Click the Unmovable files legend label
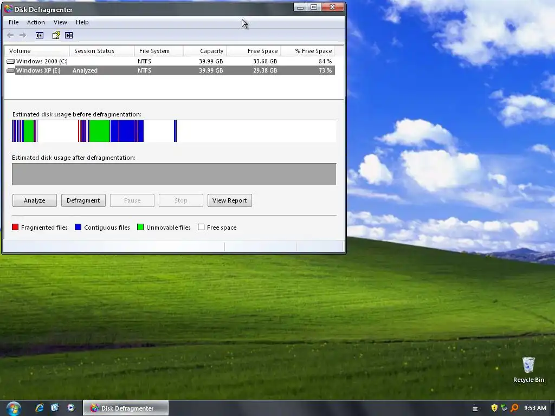This screenshot has height=416, width=555. tap(168, 227)
